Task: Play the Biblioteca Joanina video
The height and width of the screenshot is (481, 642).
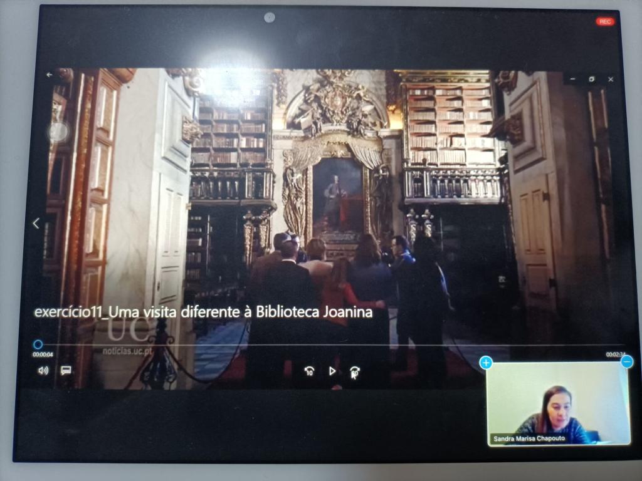Action: (x=332, y=371)
